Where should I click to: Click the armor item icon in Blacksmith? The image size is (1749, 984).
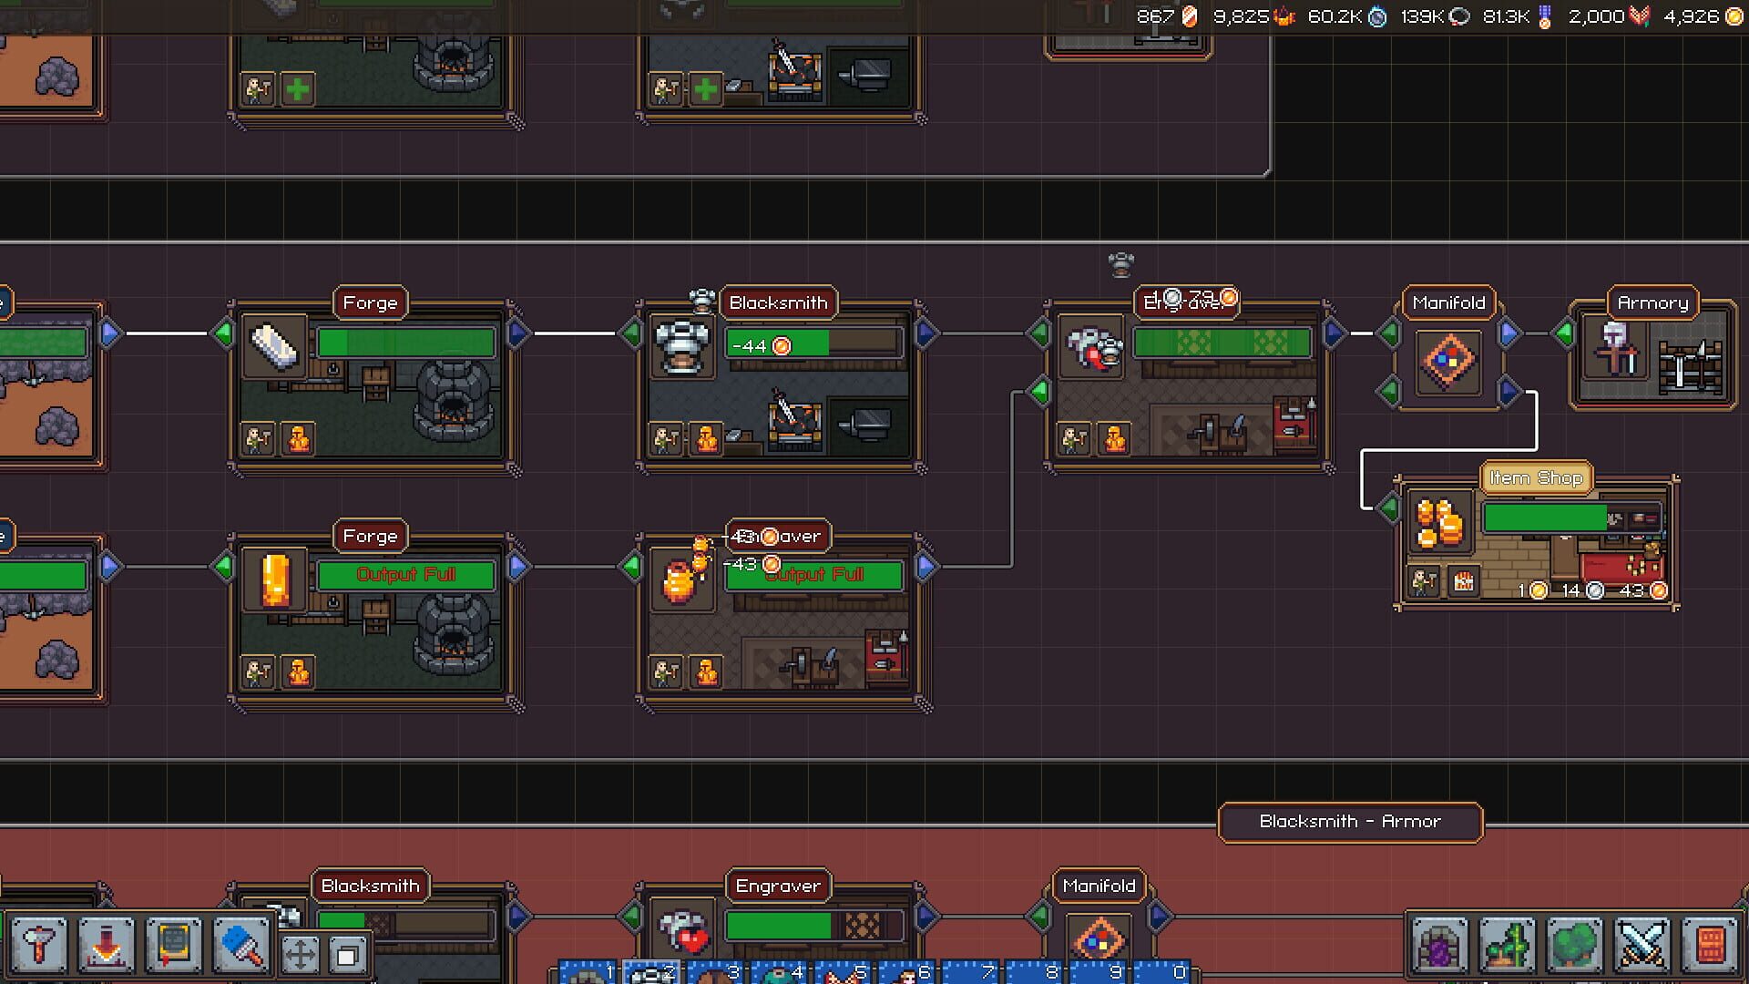pos(682,347)
